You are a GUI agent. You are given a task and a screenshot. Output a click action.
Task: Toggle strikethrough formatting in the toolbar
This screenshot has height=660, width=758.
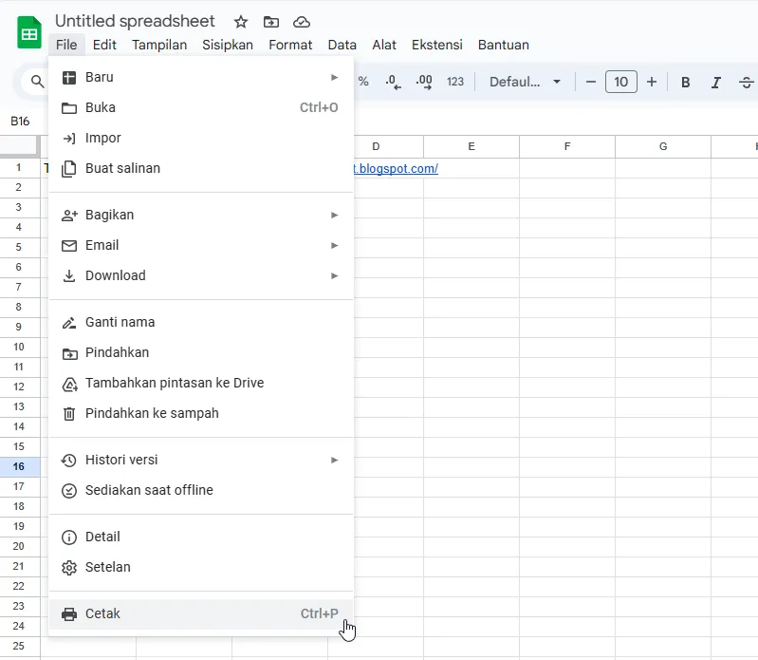coord(747,83)
